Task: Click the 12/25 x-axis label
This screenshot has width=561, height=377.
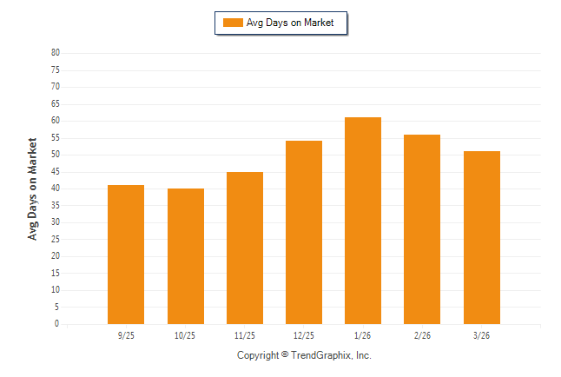Action: tap(304, 335)
